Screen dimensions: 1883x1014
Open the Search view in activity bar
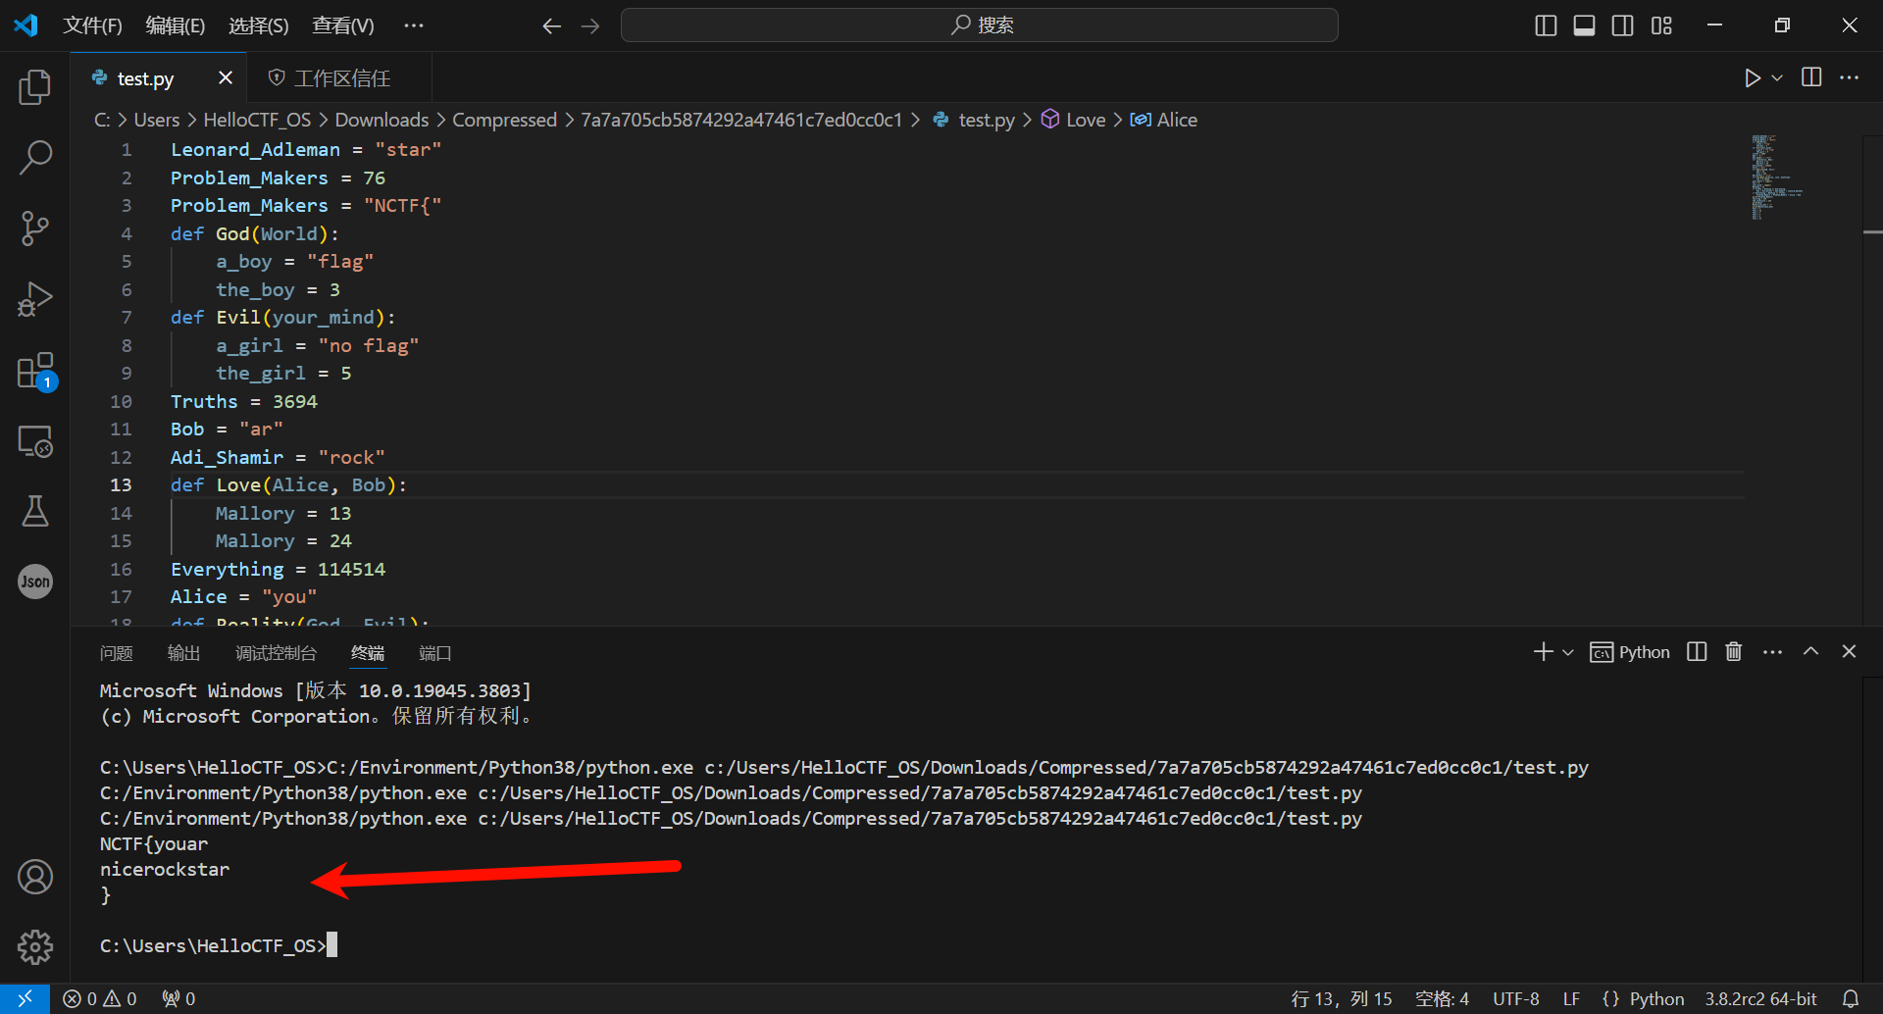(35, 157)
